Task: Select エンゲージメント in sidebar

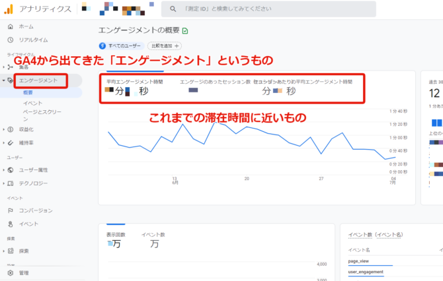Action: coord(38,80)
